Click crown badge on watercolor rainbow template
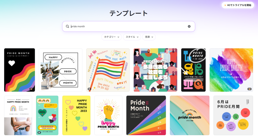 tap(249, 89)
